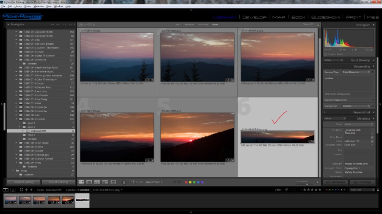Click the Sync Settings button

point(362,182)
